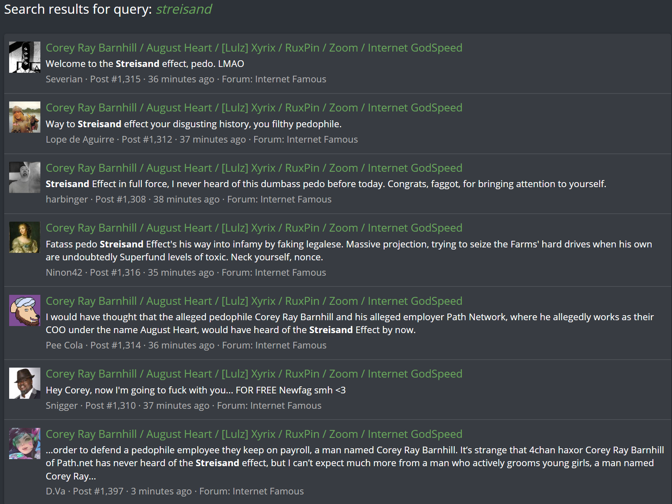Visit Lope de Aguirre's profile name
This screenshot has height=504, width=672.
pos(80,139)
